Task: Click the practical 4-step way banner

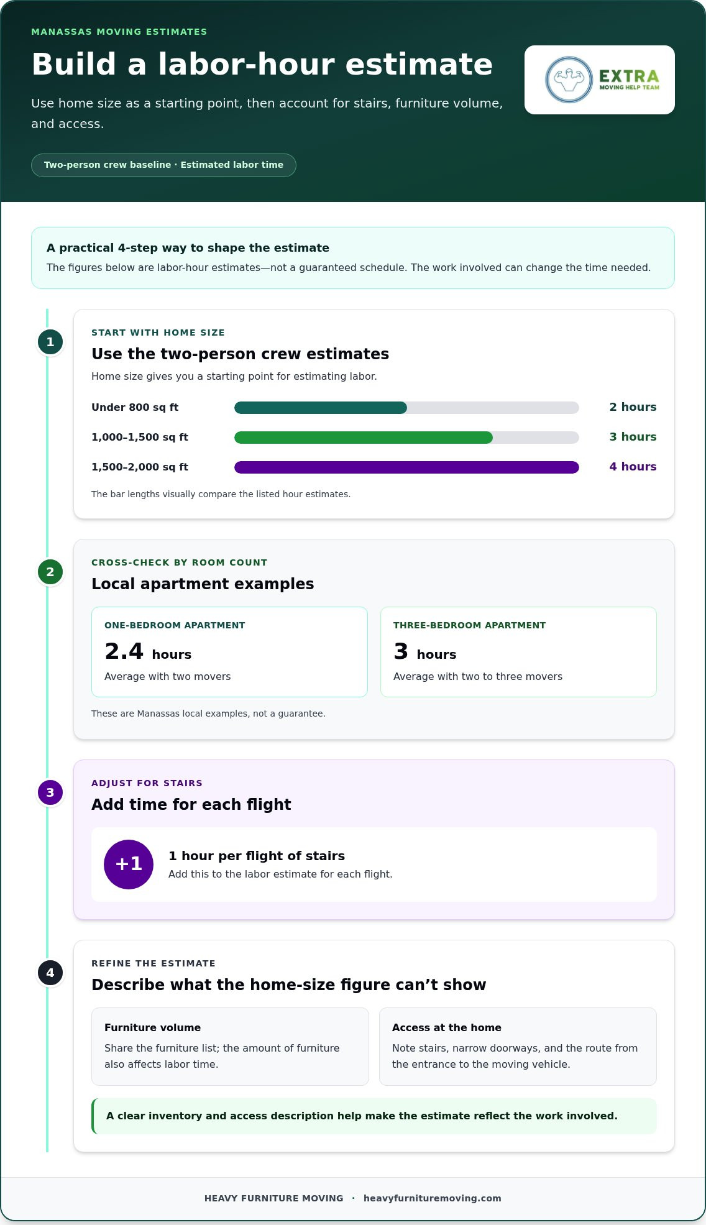Action: 353,258
